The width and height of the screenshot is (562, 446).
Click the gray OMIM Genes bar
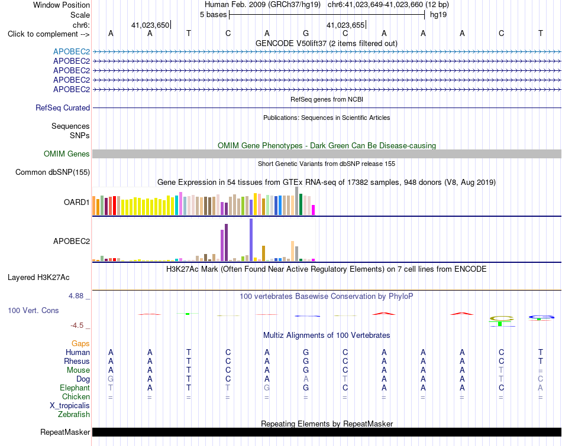(327, 154)
